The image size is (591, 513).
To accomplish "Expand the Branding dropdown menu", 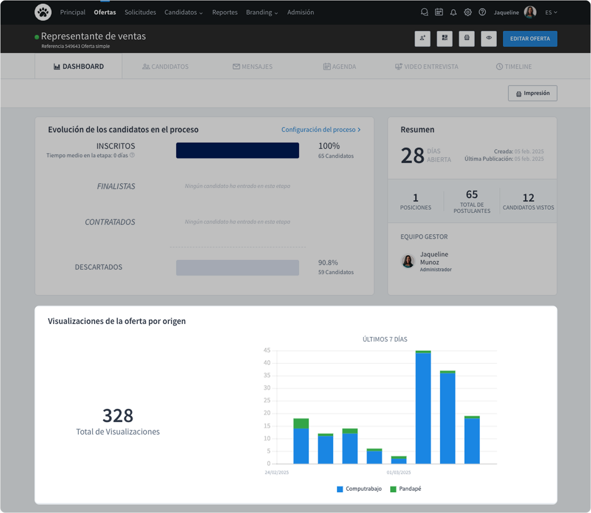I will click(262, 12).
